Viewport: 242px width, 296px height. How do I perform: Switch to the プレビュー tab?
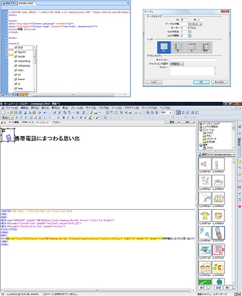coord(57,123)
